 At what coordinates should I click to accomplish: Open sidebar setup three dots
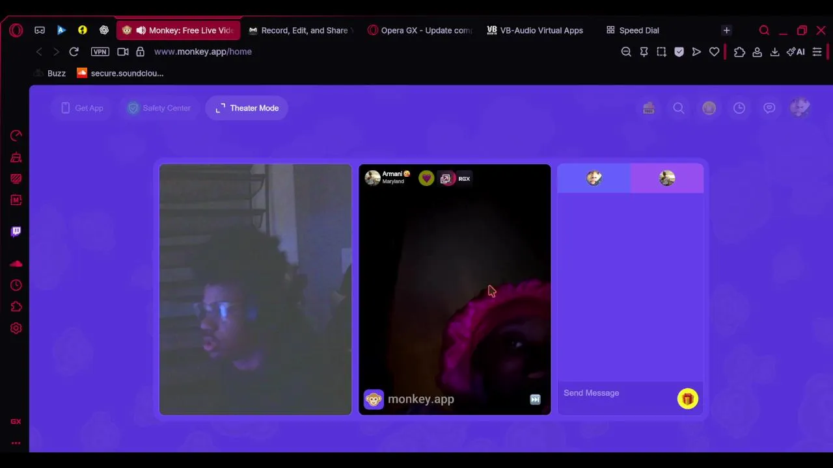click(x=16, y=443)
